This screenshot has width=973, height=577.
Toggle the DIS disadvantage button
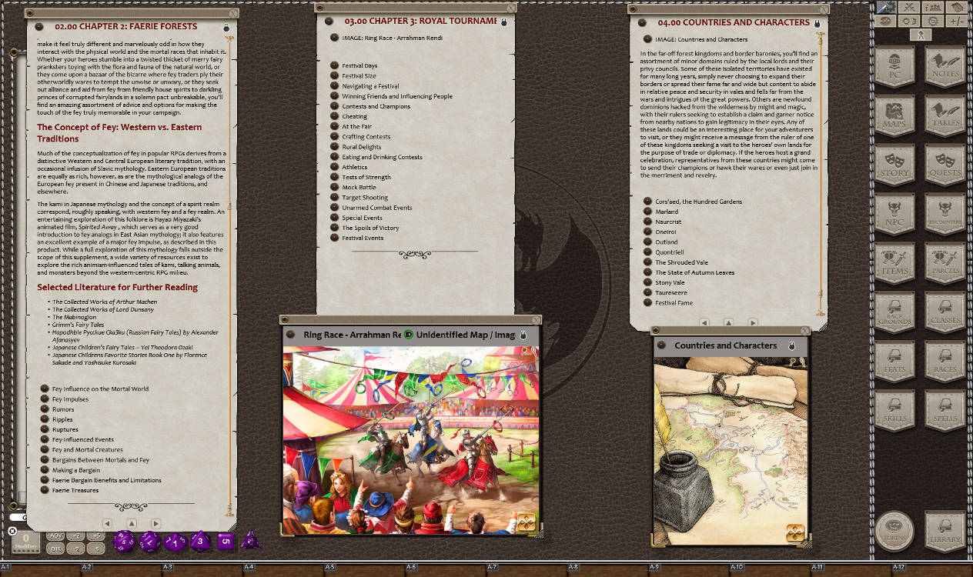tap(57, 549)
